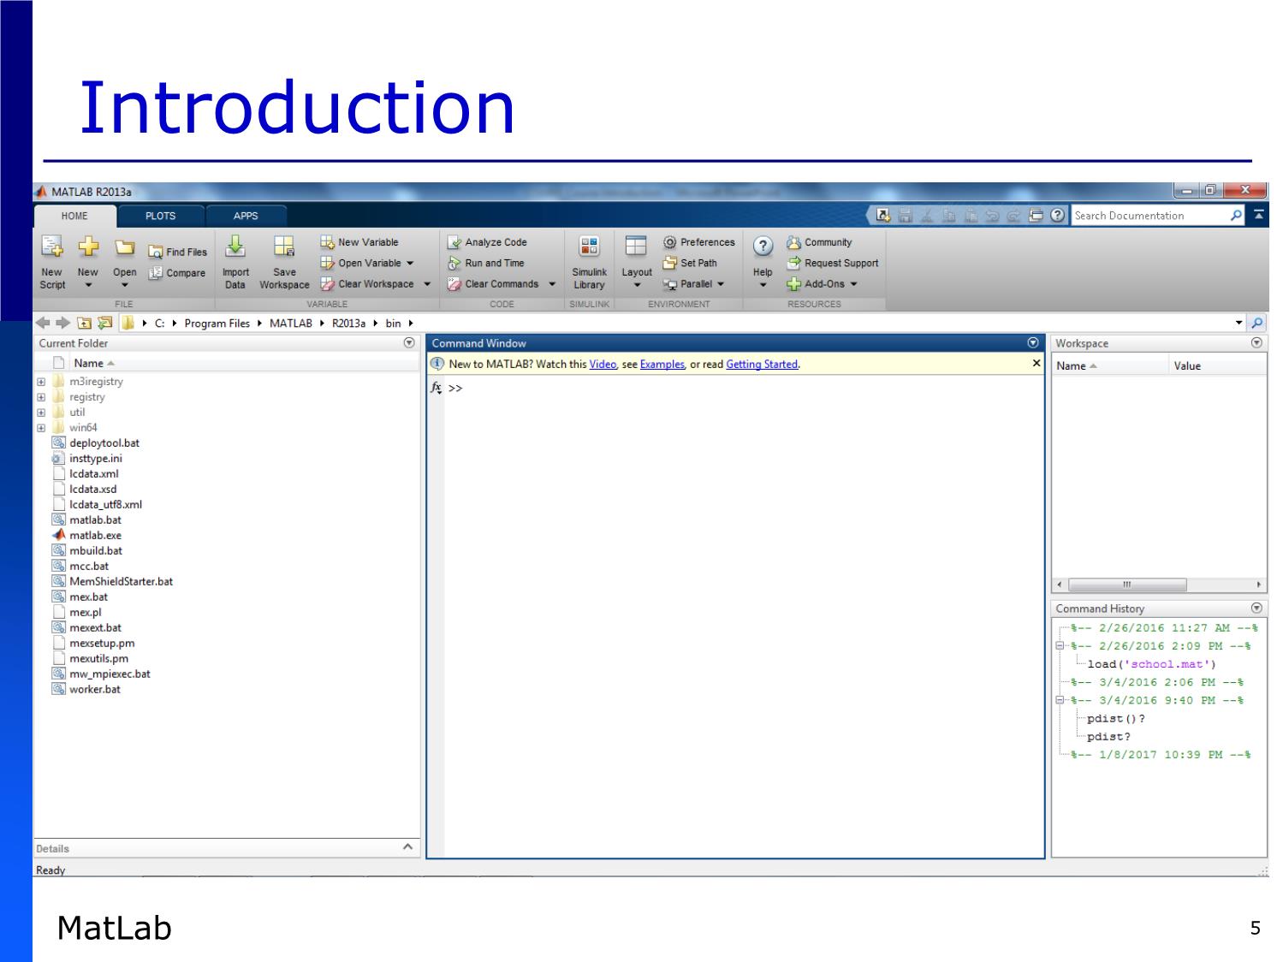This screenshot has width=1283, height=962.
Task: Click the New Script icon
Action: coord(52,247)
